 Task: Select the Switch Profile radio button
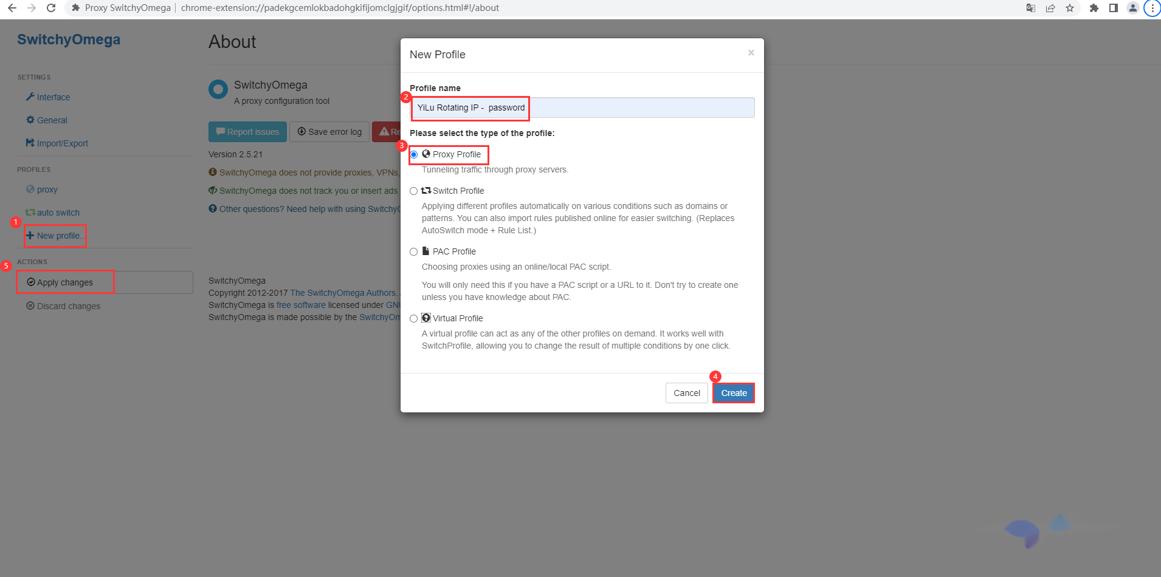pyautogui.click(x=414, y=191)
